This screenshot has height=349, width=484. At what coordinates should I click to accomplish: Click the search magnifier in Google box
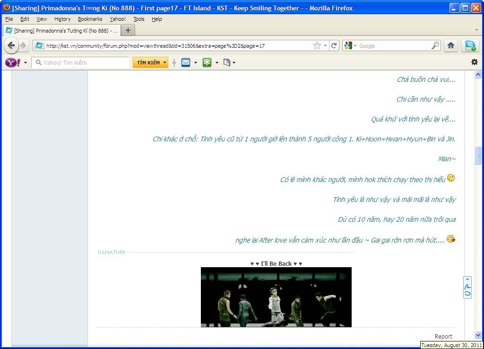(x=435, y=46)
